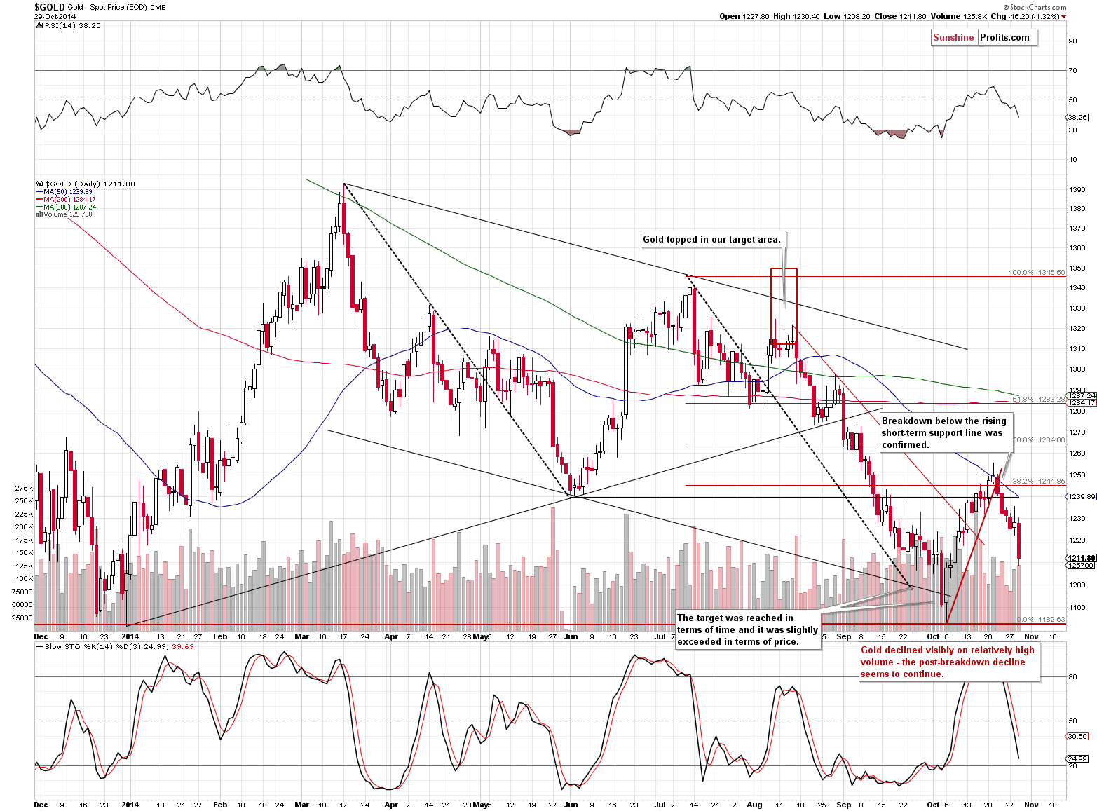Click the 1239.89 MA price tag on axis
The image size is (1097, 811).
[x=1082, y=496]
